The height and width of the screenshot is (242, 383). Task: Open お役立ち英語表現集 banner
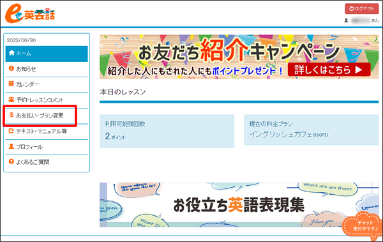[239, 205]
